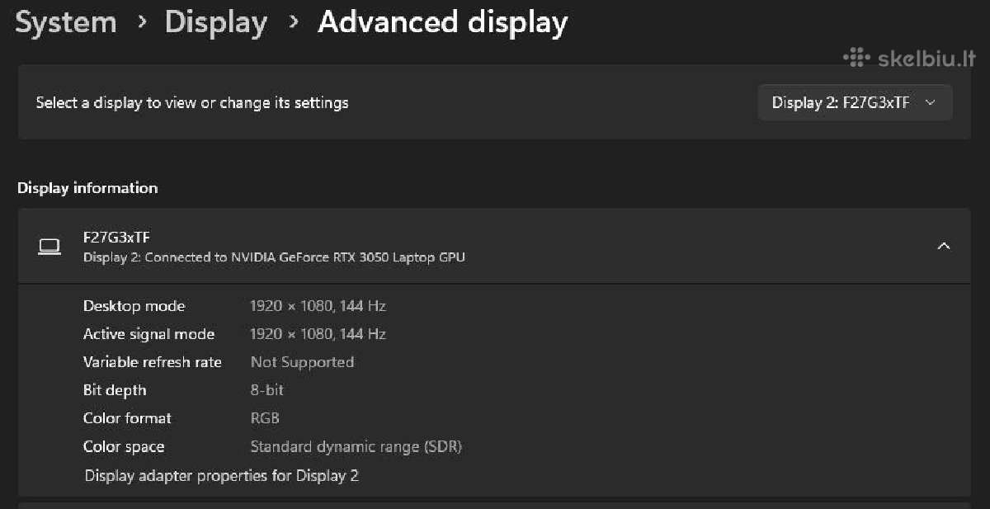Go back to System in breadcrumb
Viewport: 990px width, 509px height.
(x=66, y=22)
